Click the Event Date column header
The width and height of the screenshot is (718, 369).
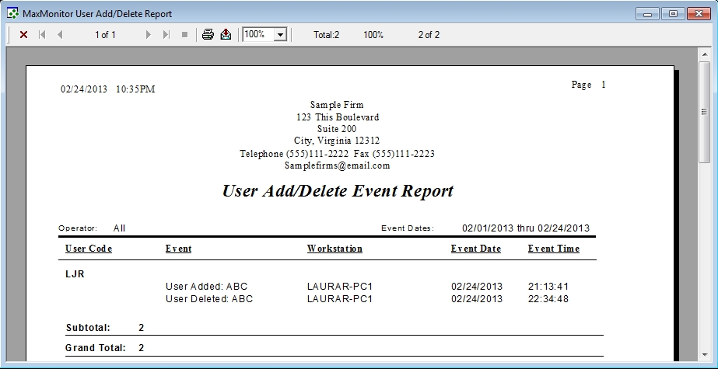475,249
